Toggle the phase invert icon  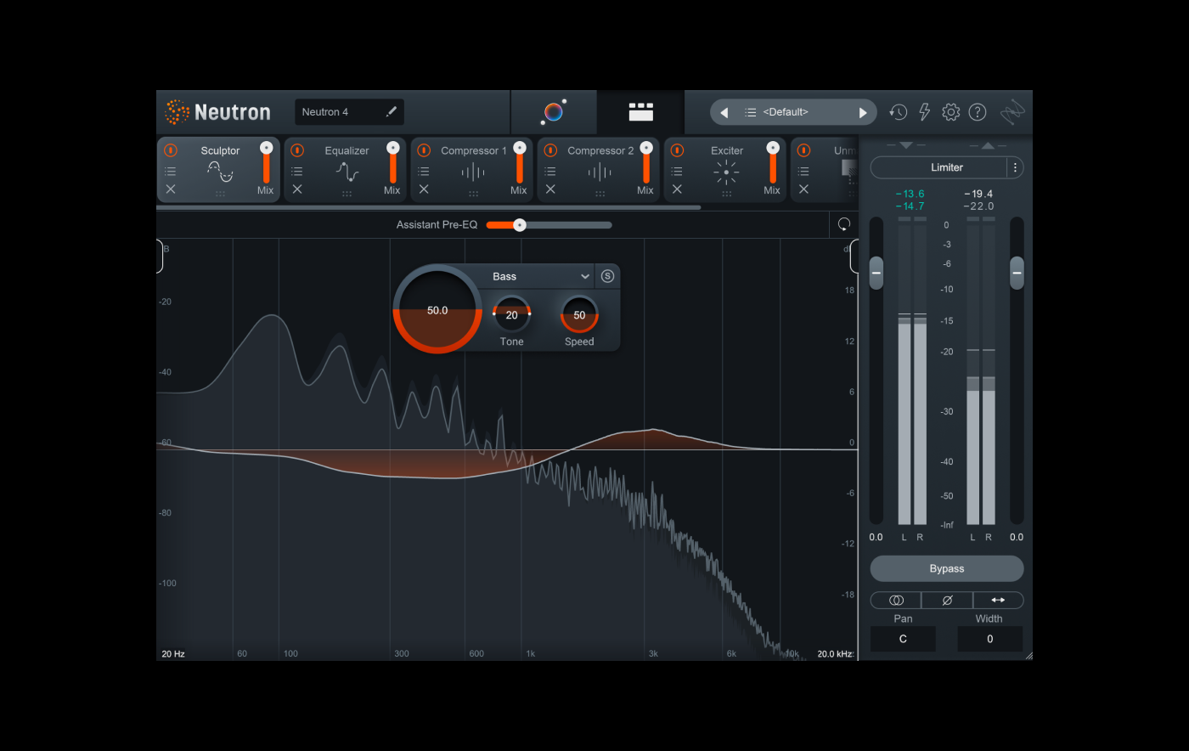point(947,600)
